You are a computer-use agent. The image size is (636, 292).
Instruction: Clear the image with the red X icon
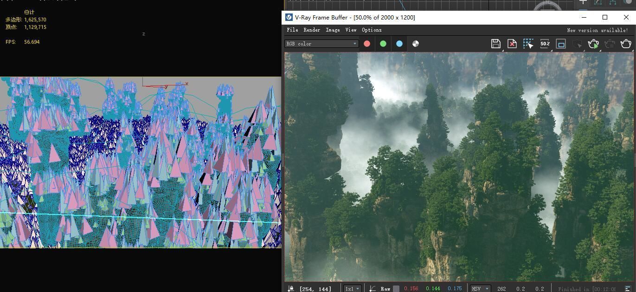click(x=512, y=44)
